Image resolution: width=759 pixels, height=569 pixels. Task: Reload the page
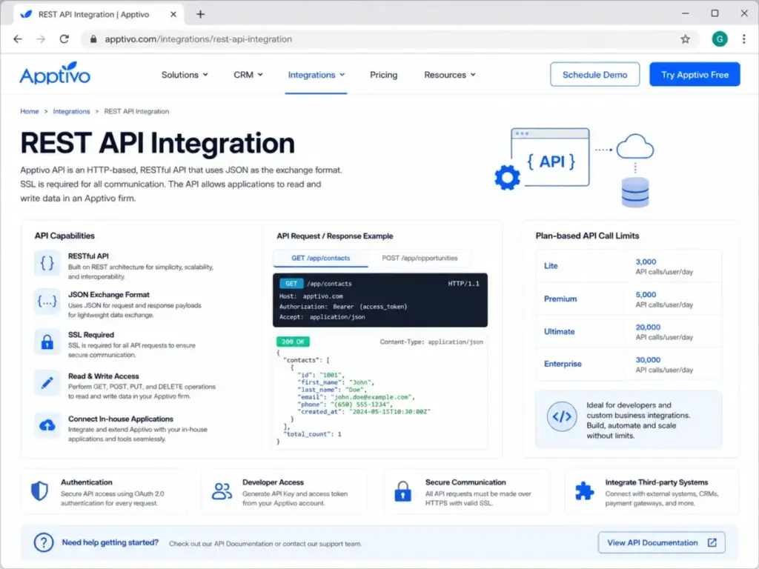point(64,39)
